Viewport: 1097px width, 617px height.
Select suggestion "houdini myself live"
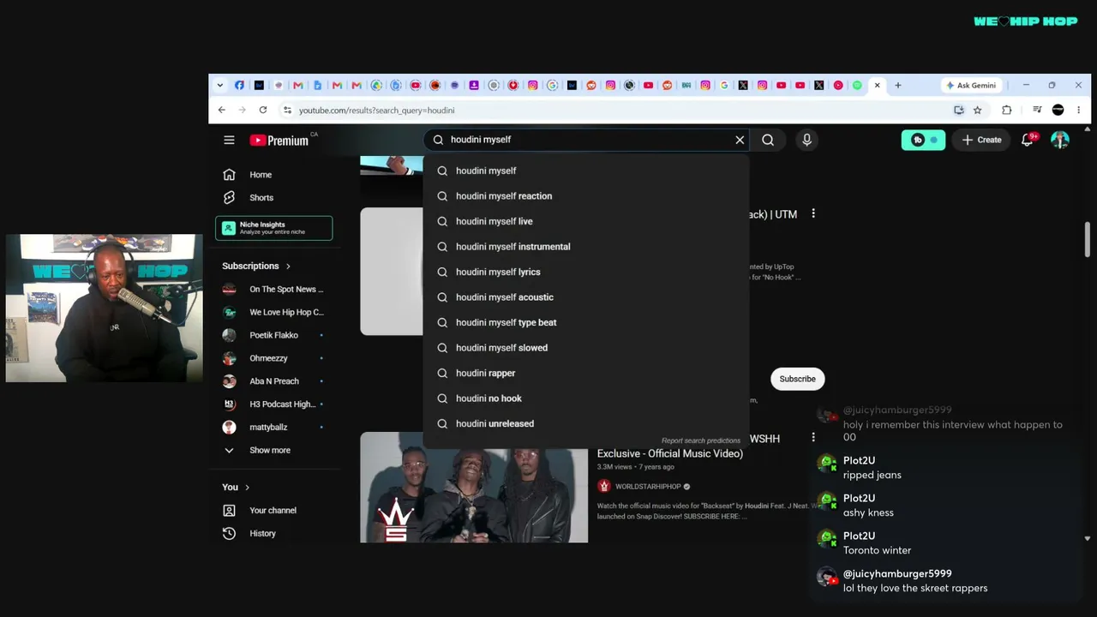[x=586, y=222]
